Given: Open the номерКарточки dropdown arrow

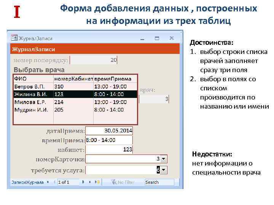Looking at the screenshot, I should 164,159.
